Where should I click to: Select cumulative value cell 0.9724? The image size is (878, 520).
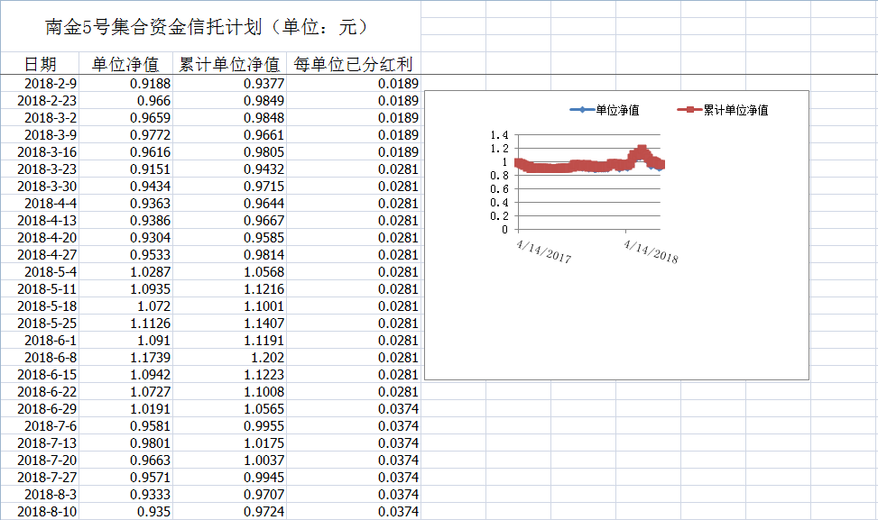[229, 511]
